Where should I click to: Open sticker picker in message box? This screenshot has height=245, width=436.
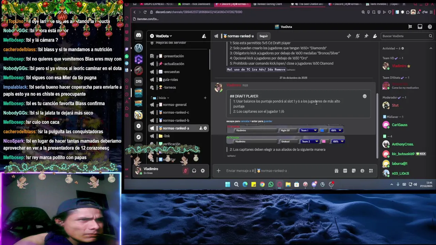pos(354,171)
